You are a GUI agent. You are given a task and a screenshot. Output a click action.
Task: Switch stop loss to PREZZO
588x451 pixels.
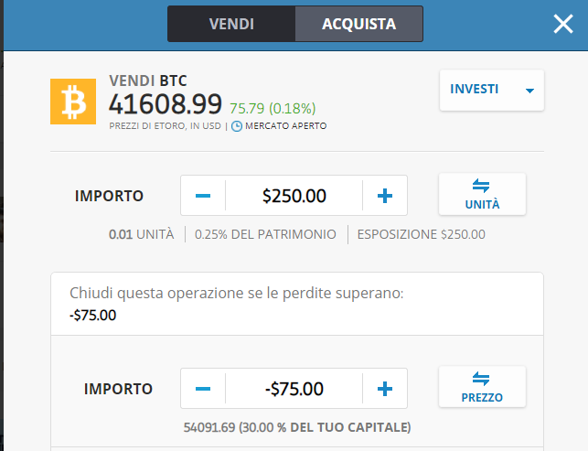tap(482, 387)
